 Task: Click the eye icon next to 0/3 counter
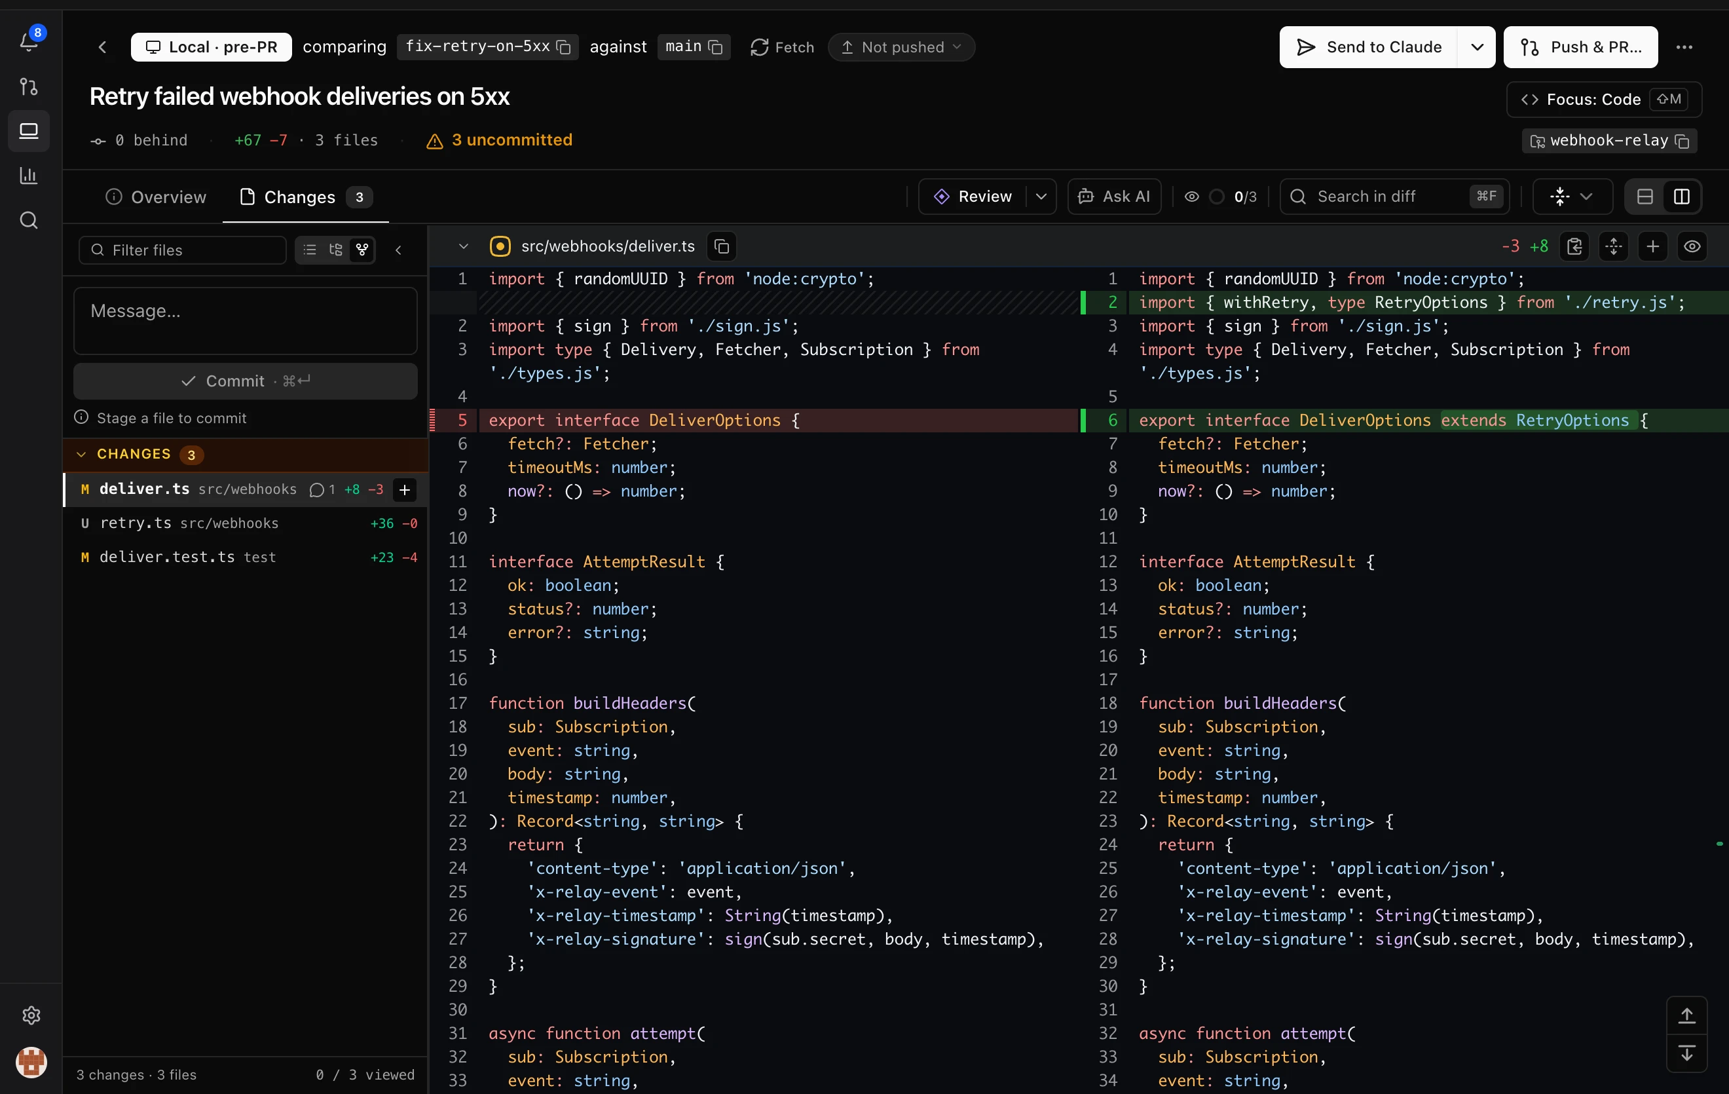(x=1192, y=197)
